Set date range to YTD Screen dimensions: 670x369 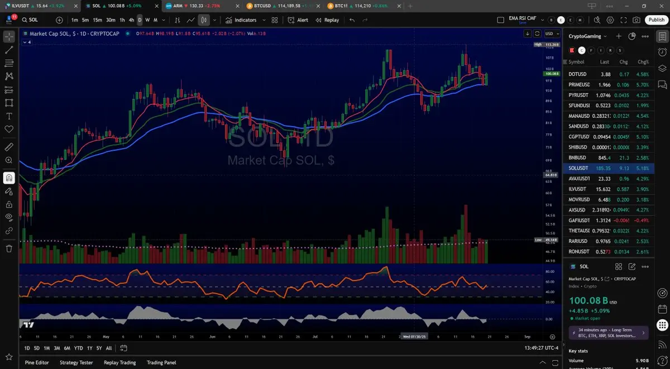[x=78, y=348]
